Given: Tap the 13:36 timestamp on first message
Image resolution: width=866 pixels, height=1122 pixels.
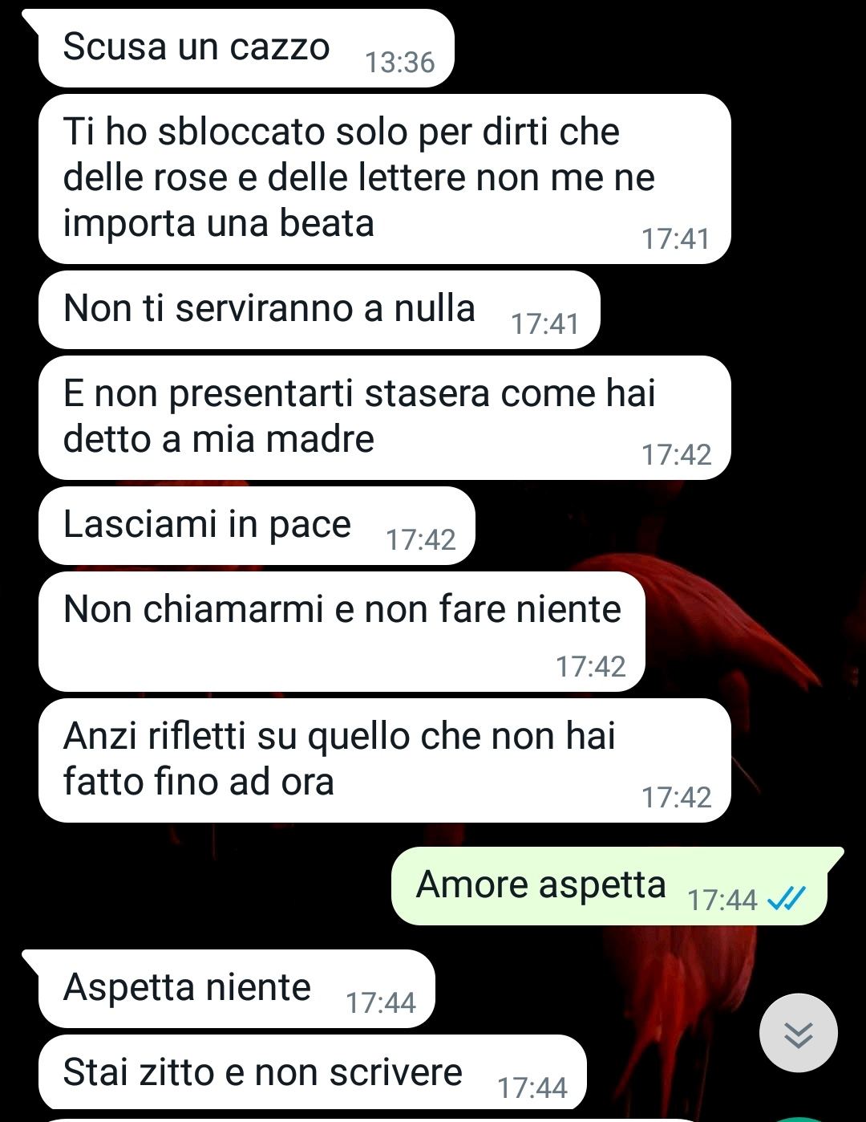Looking at the screenshot, I should point(399,63).
